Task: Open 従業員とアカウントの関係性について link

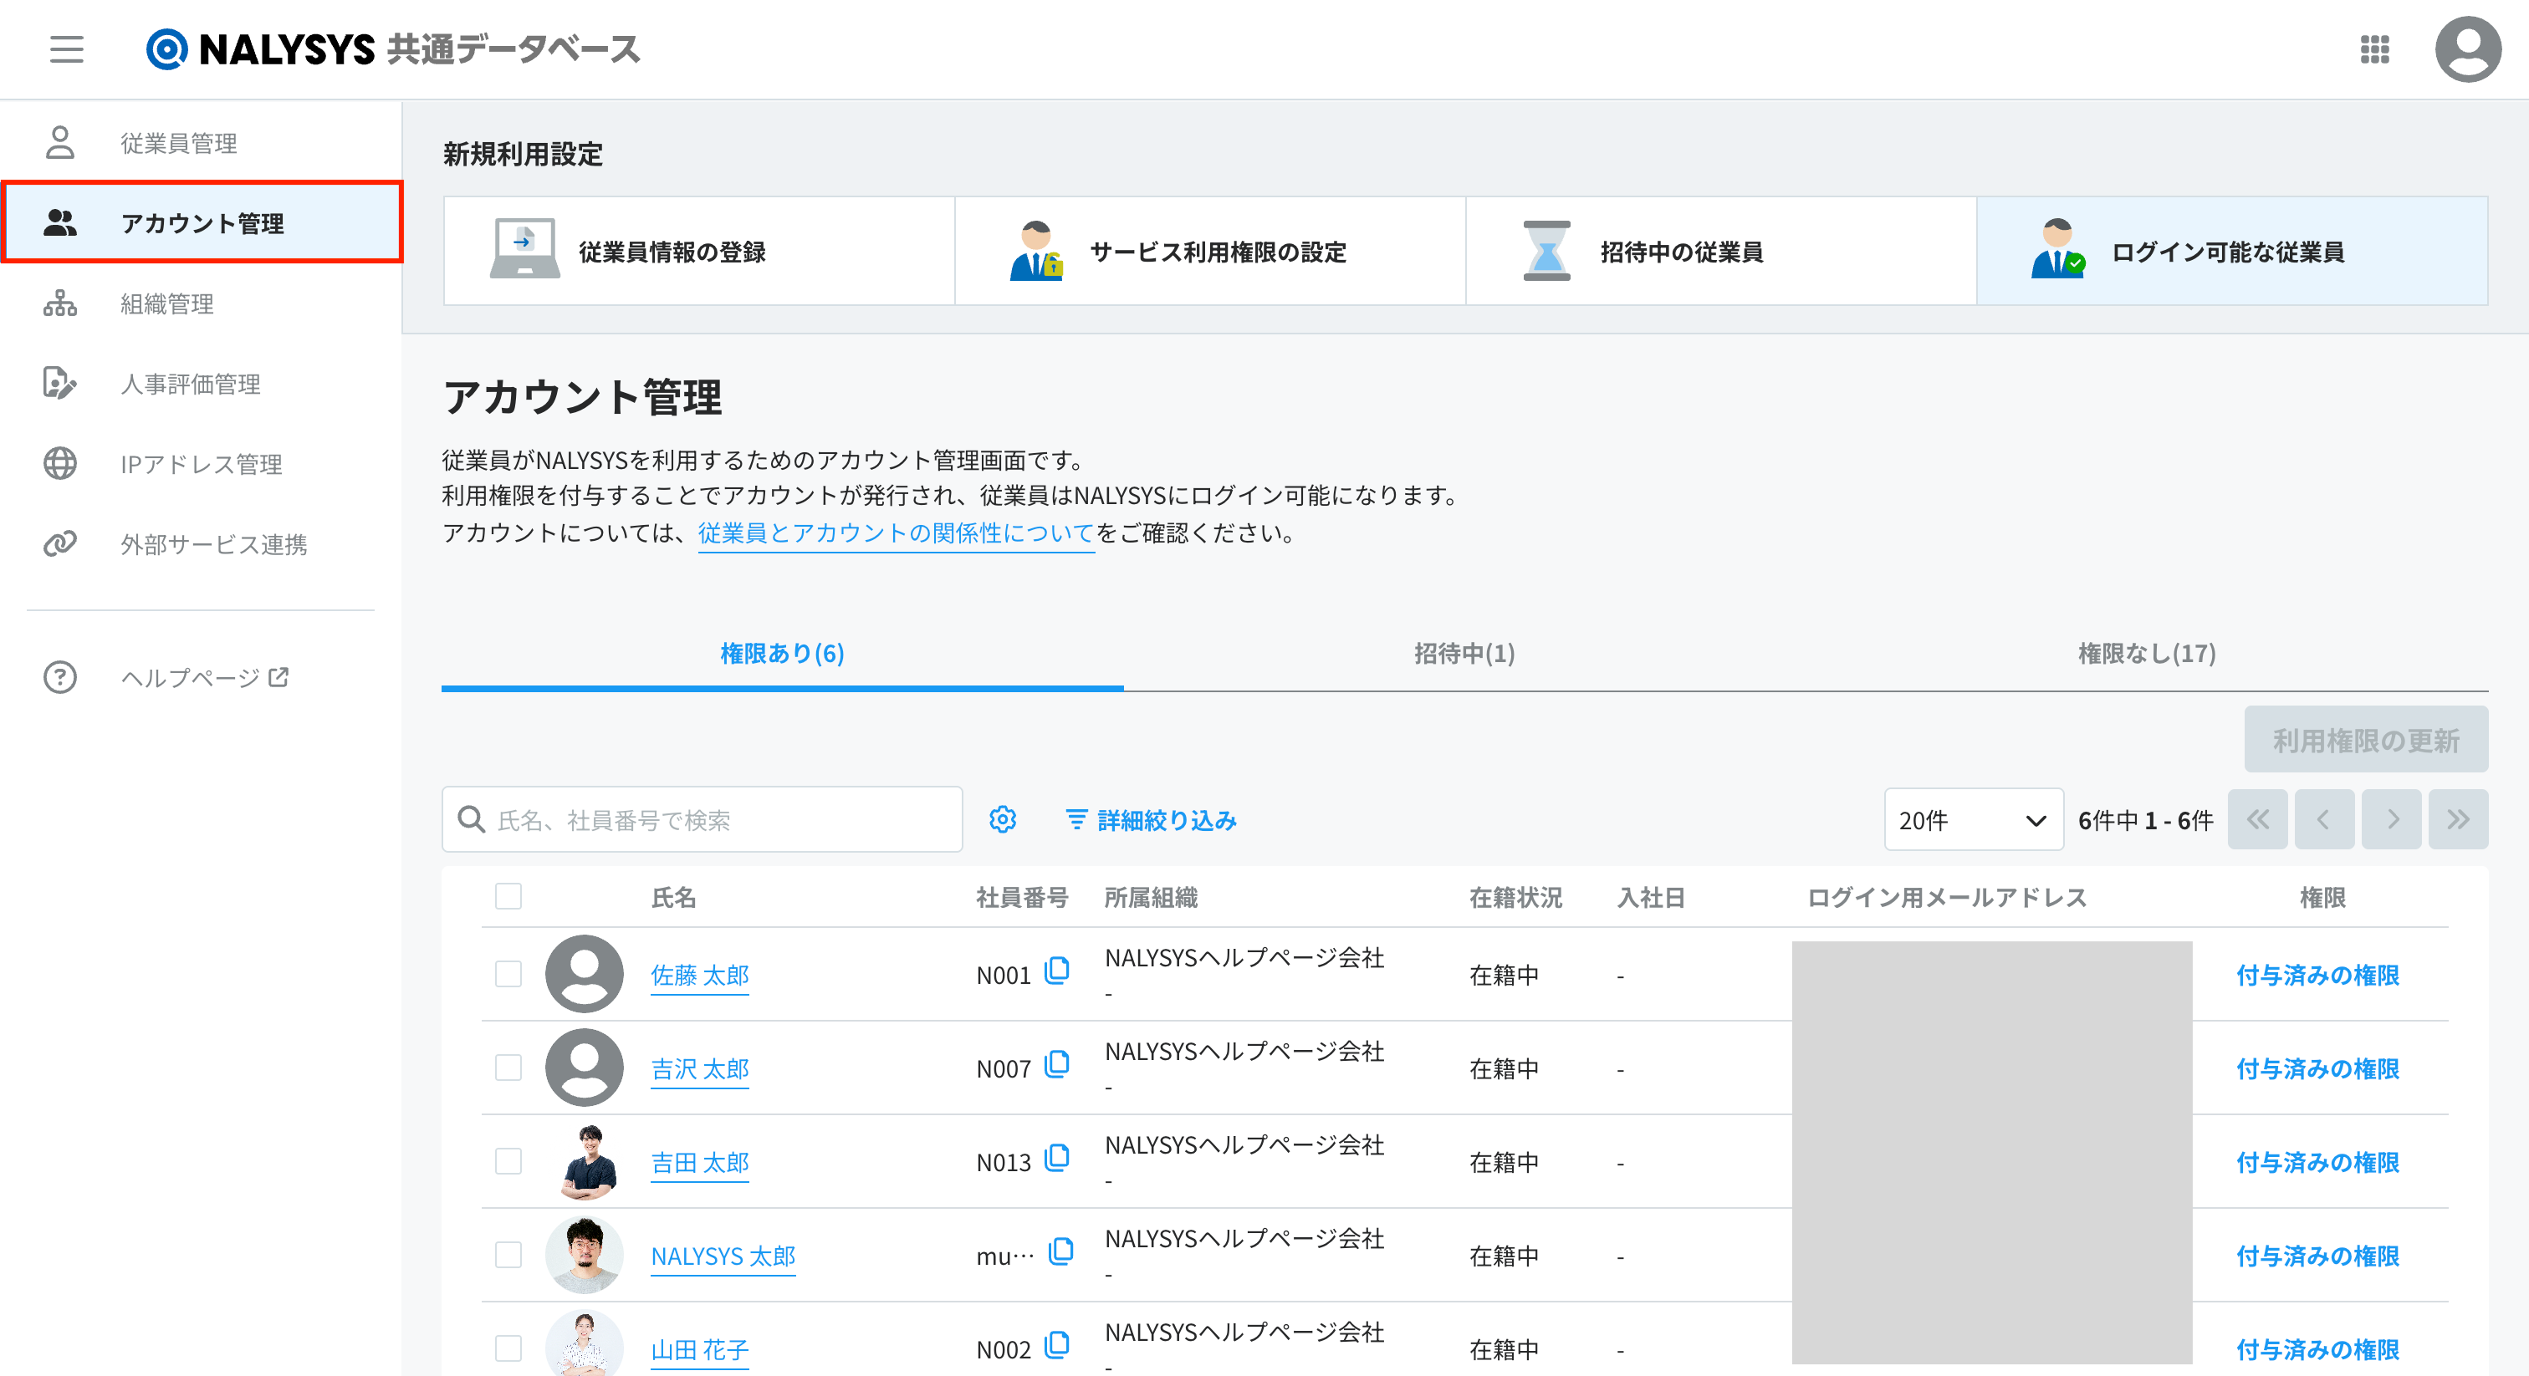Action: tap(896, 533)
